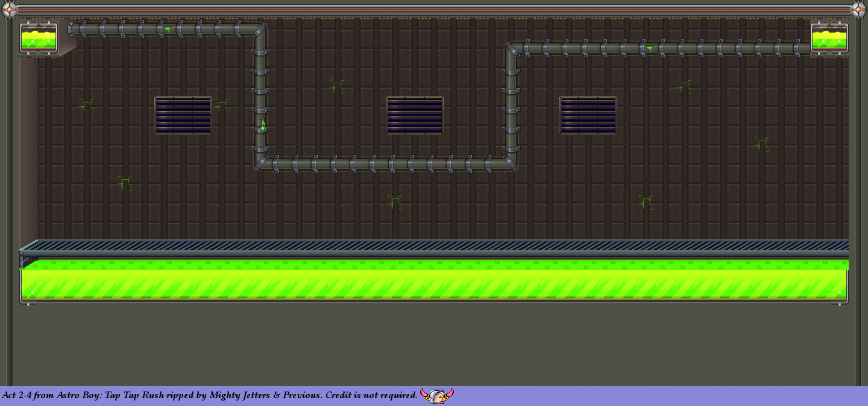Viewport: 868px width, 406px height.
Task: Click the large green slime pool below the walkway
Action: tap(434, 281)
